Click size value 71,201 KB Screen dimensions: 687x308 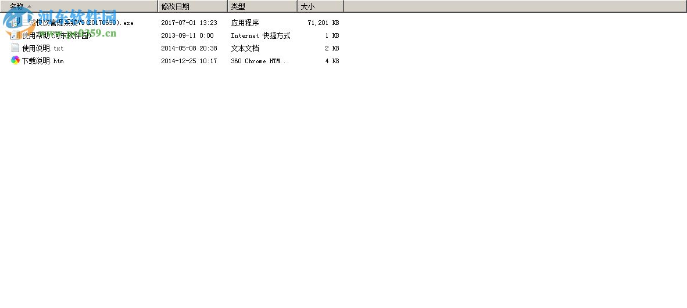pos(323,23)
